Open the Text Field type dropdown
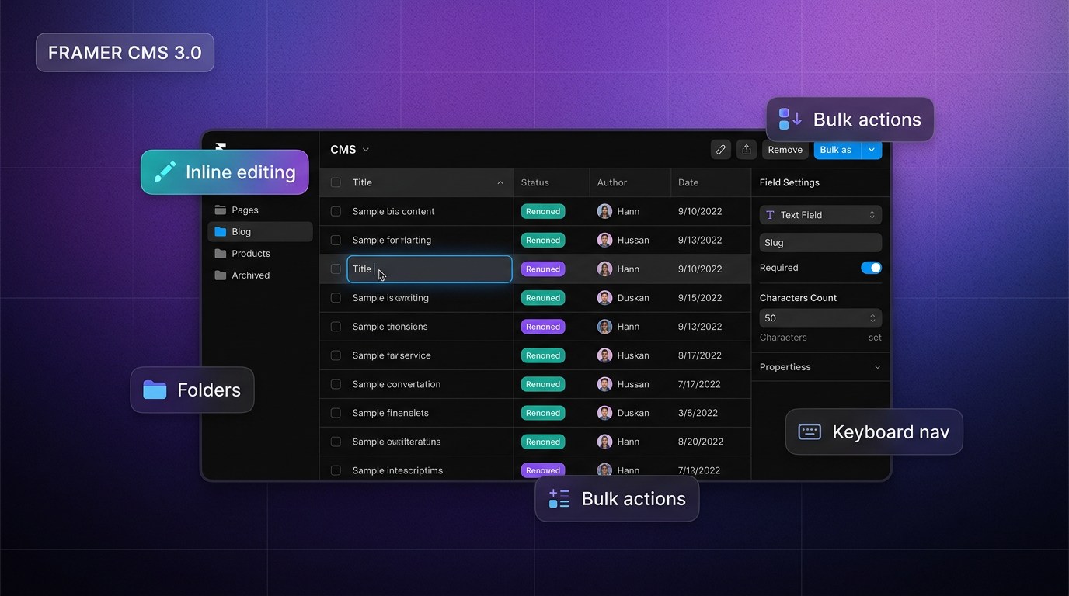The height and width of the screenshot is (596, 1069). click(820, 215)
